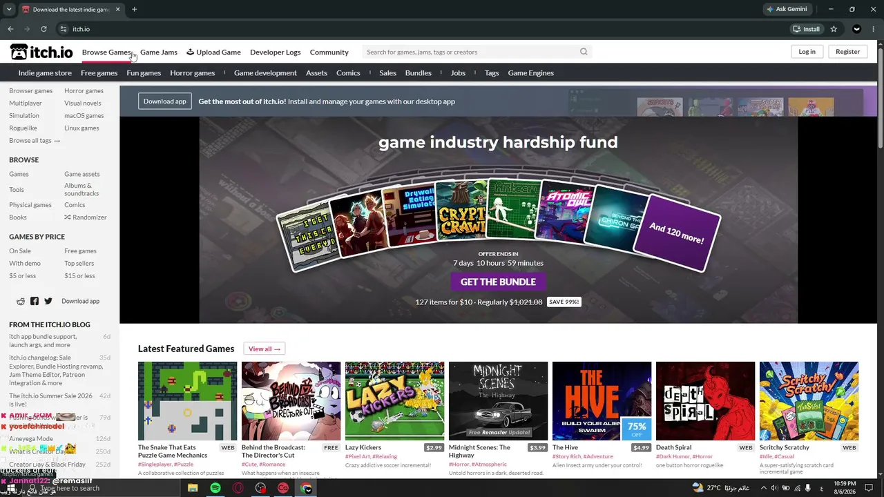The image size is (884, 497).
Task: Click the Browse all tags link
Action: pos(35,140)
